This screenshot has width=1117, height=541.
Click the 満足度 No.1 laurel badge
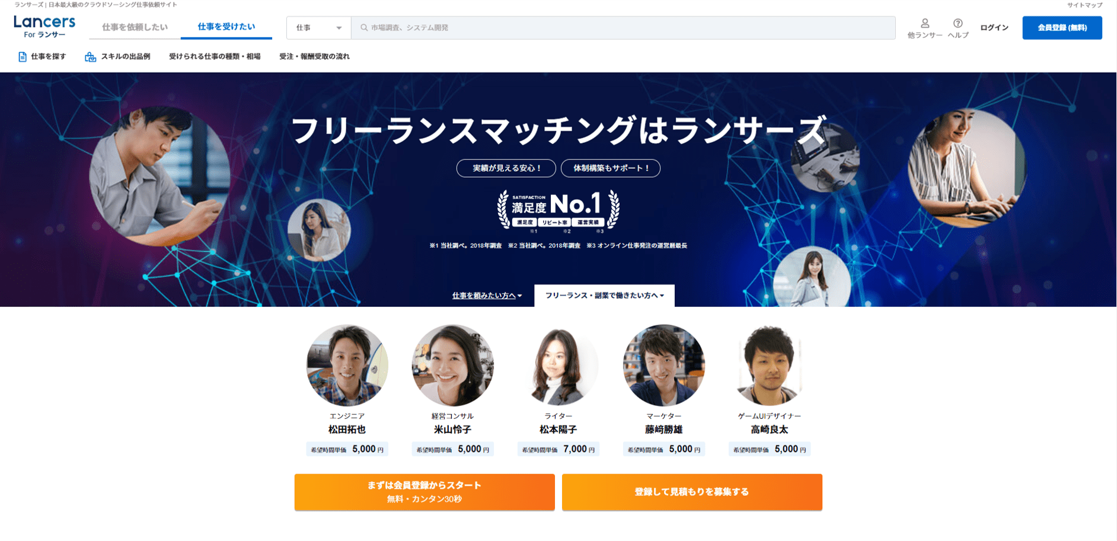[558, 209]
